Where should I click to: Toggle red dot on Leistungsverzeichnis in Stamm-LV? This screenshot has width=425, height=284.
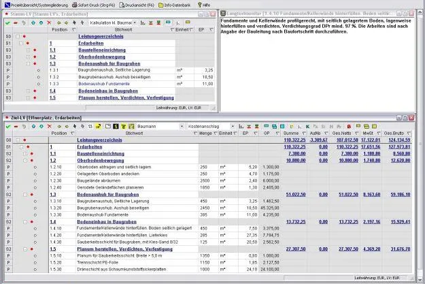pos(24,36)
